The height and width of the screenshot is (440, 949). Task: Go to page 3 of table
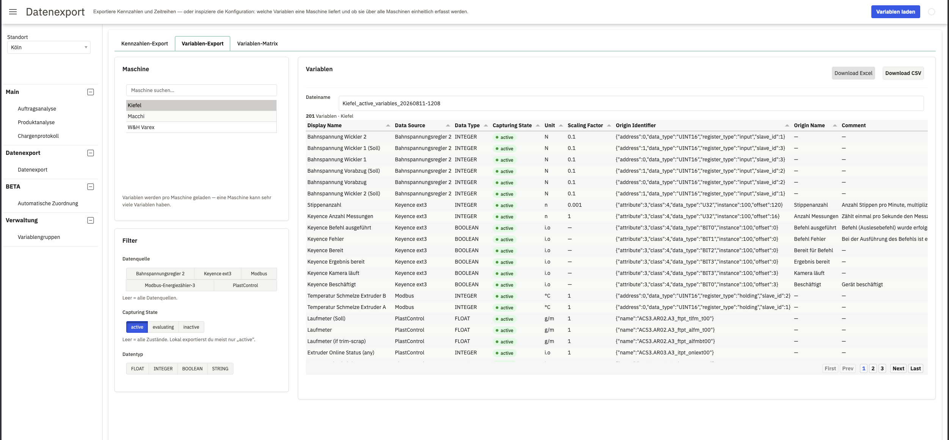tap(882, 368)
